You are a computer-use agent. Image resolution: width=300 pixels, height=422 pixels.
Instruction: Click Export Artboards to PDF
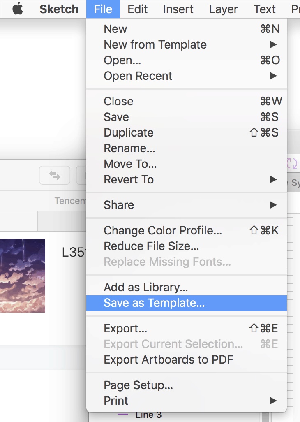click(x=168, y=360)
